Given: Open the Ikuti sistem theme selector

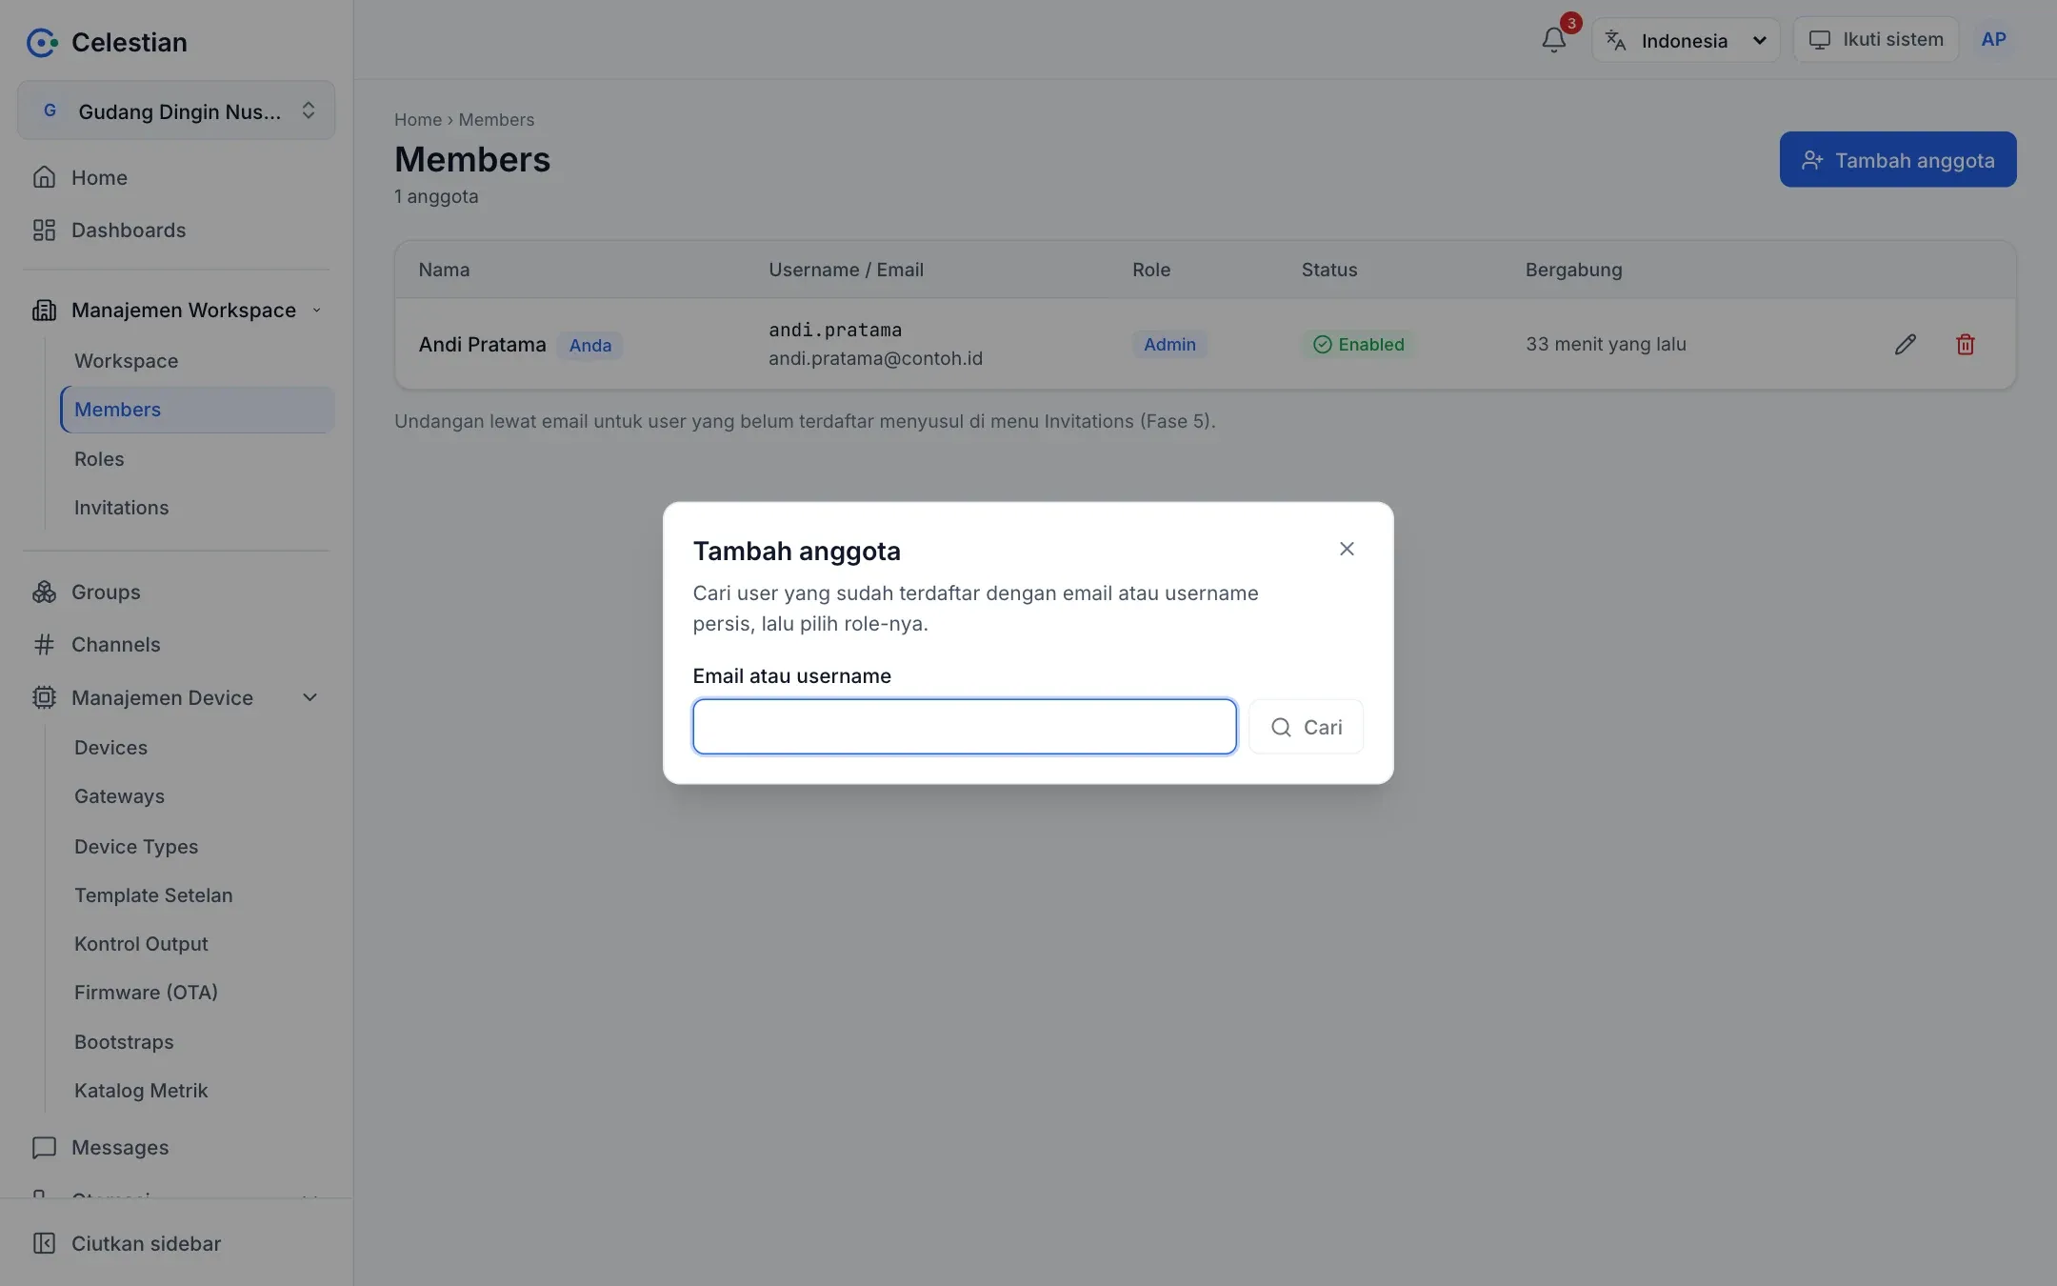Looking at the screenshot, I should (x=1875, y=40).
